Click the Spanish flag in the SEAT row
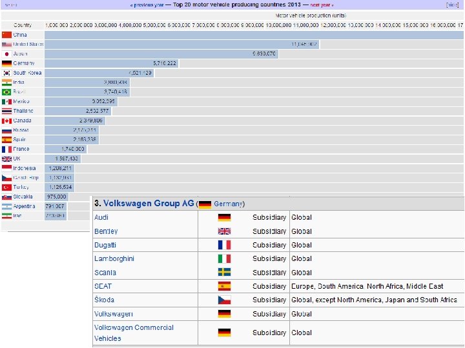This screenshot has width=465, height=348. click(224, 286)
